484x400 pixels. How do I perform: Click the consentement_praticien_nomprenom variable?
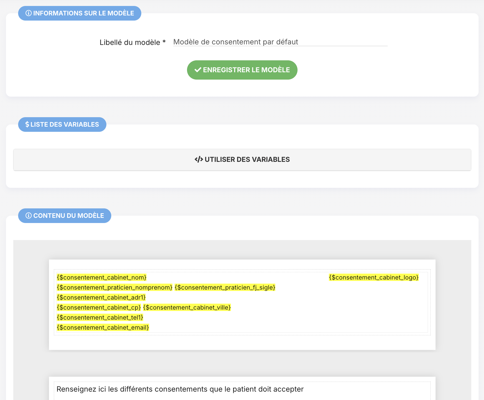point(115,287)
